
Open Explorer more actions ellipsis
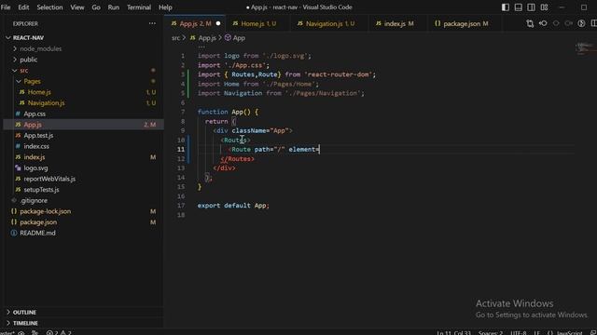(152, 23)
